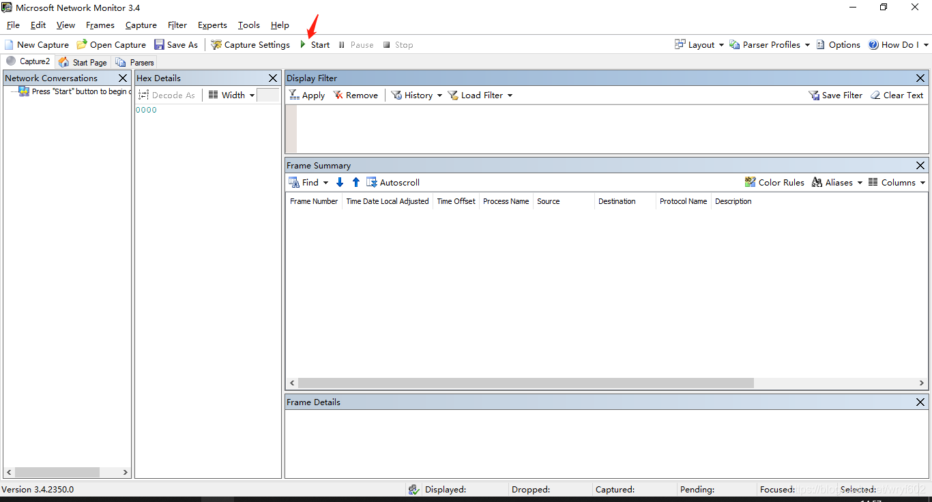Close the Display Filter pane
Screen dimensions: 932x502
tap(920, 78)
